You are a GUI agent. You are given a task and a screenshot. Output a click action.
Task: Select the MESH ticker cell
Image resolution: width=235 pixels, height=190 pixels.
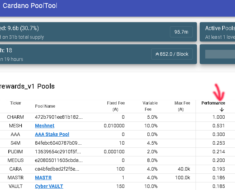16,126
